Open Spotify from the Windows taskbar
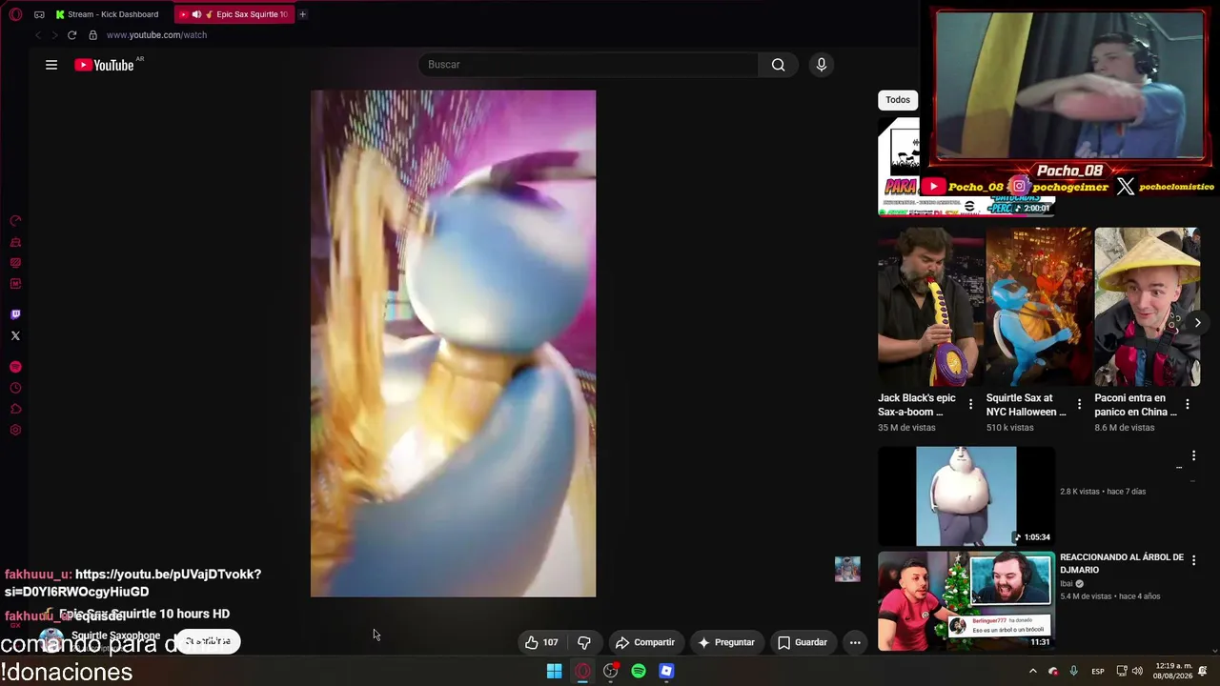1220x686 pixels. click(639, 671)
